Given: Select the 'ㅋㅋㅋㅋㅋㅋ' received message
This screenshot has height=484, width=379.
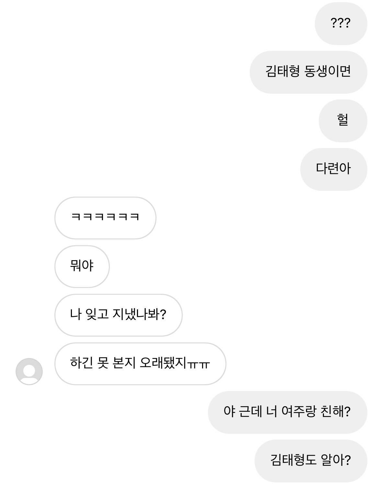Looking at the screenshot, I should (x=105, y=218).
